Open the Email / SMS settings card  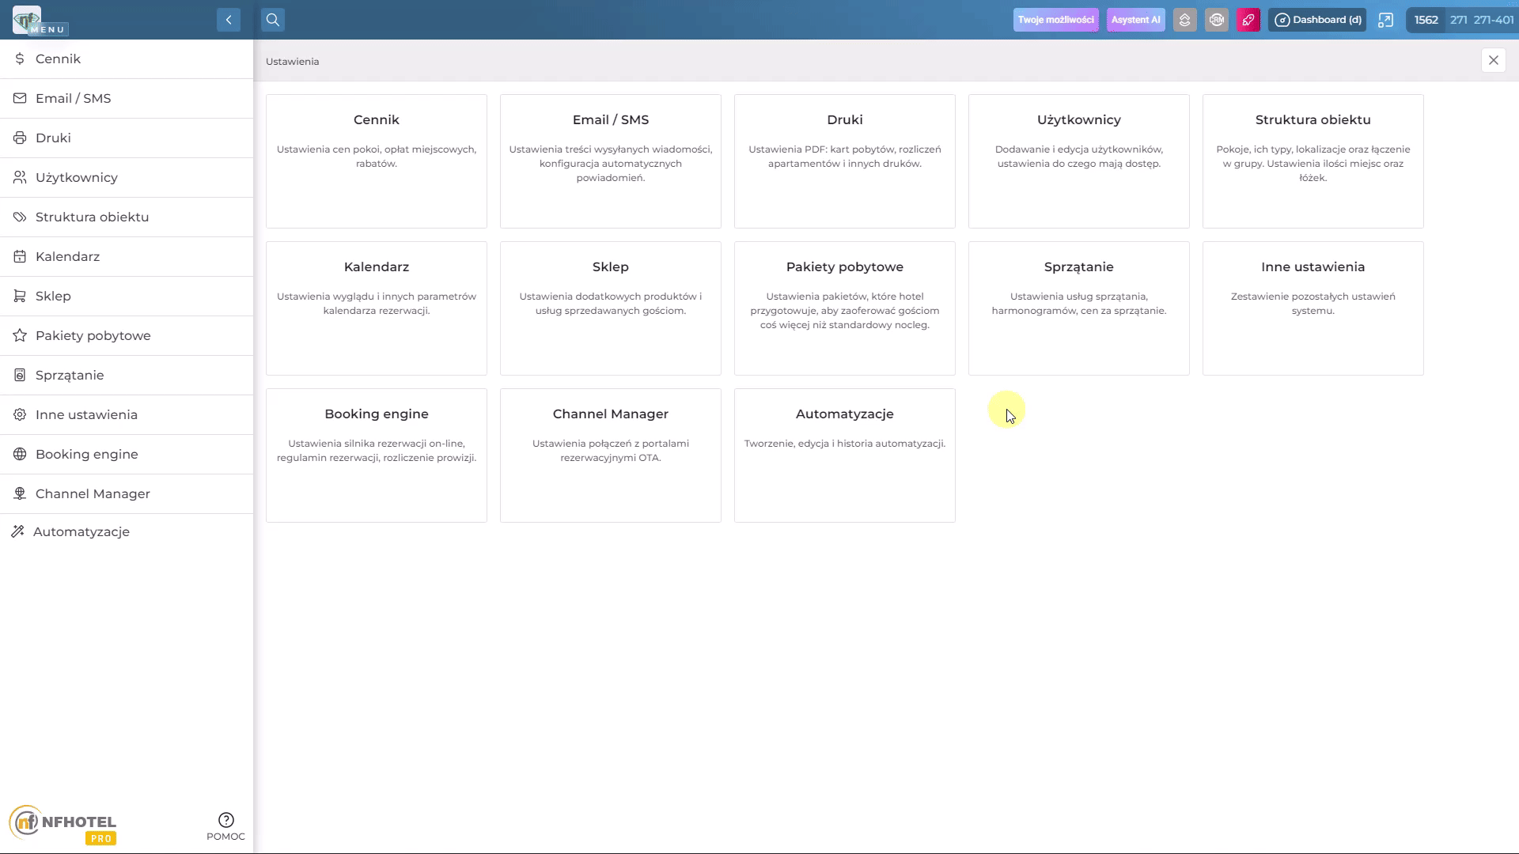[x=611, y=161]
